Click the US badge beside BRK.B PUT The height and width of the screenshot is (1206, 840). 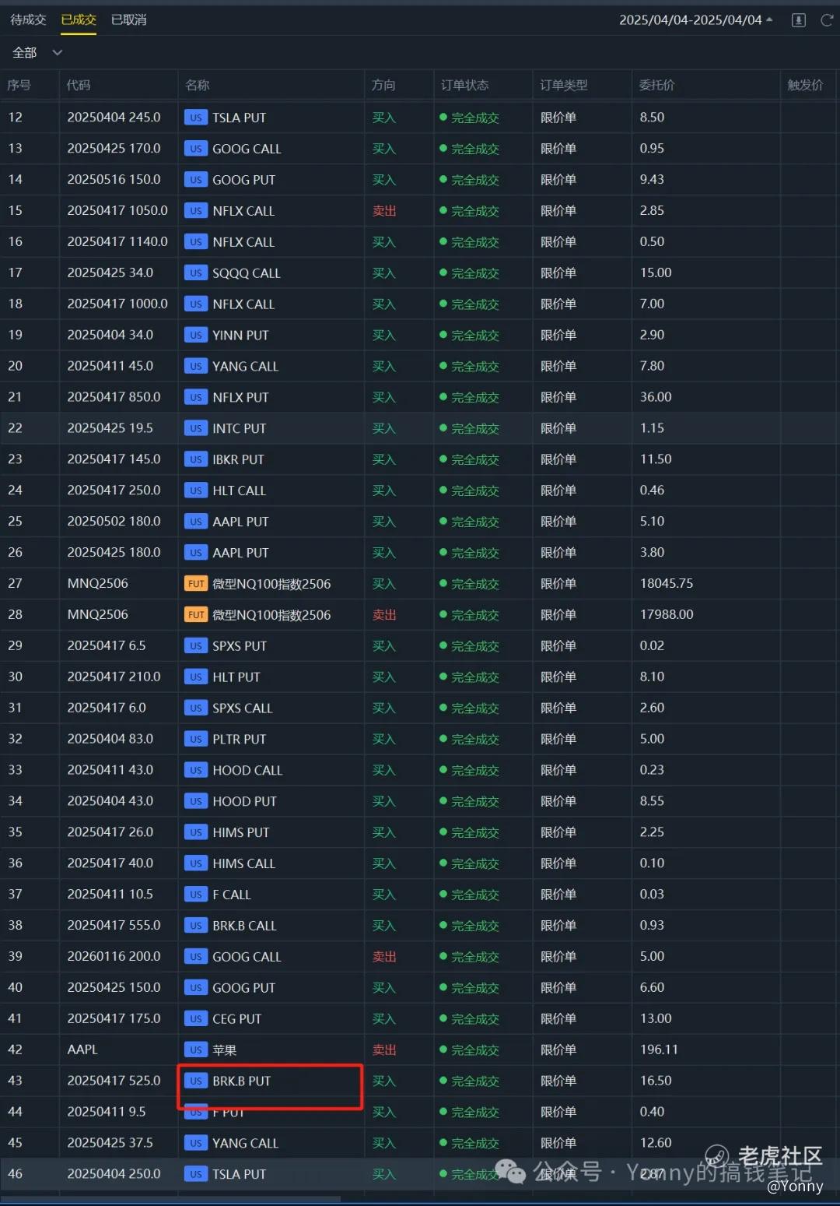click(196, 1081)
